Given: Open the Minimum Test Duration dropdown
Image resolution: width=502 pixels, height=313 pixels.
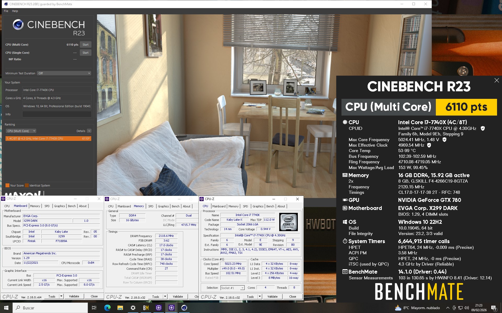Looking at the screenshot, I should tap(64, 73).
